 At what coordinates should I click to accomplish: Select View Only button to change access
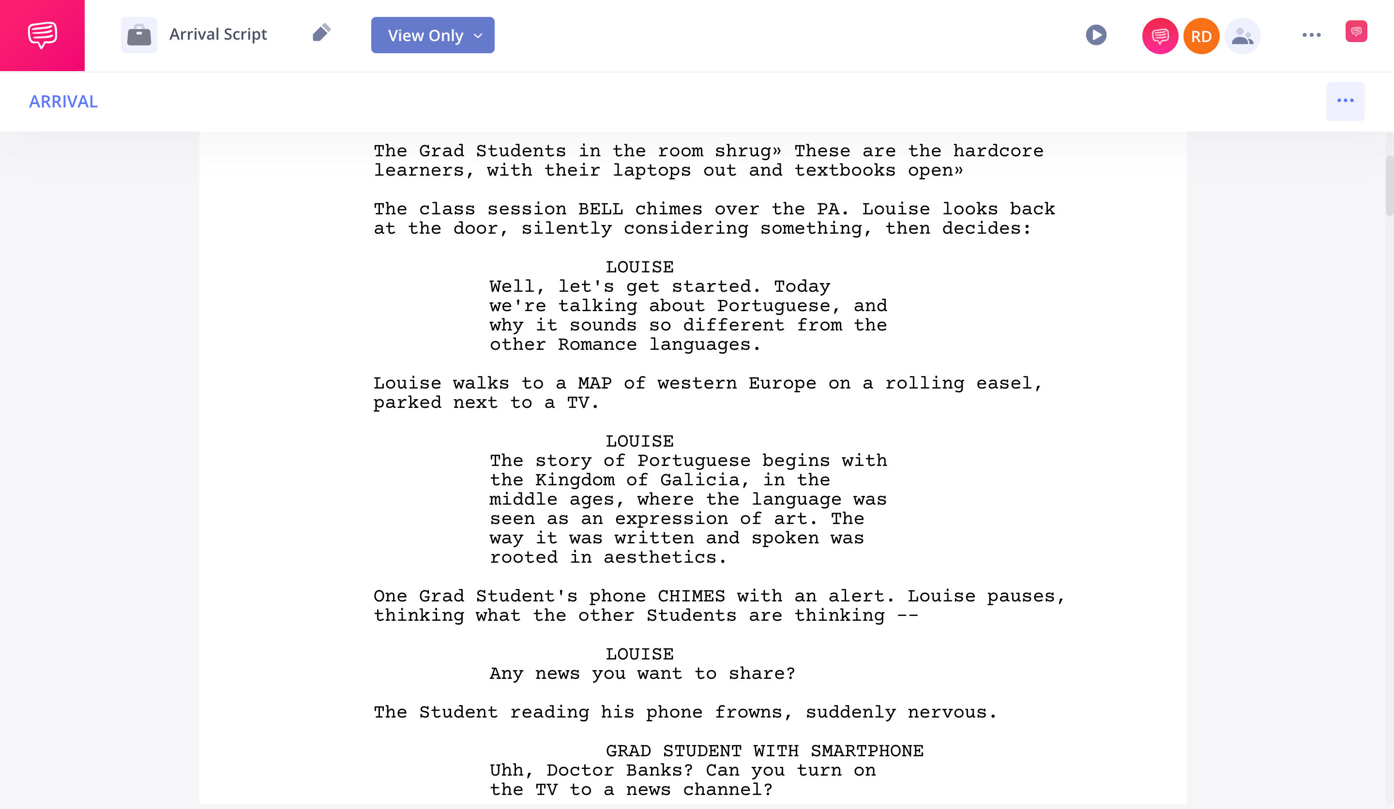433,36
